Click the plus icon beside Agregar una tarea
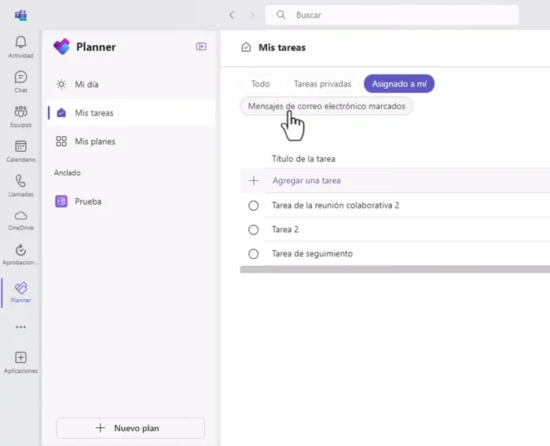The image size is (550, 446). tap(254, 180)
